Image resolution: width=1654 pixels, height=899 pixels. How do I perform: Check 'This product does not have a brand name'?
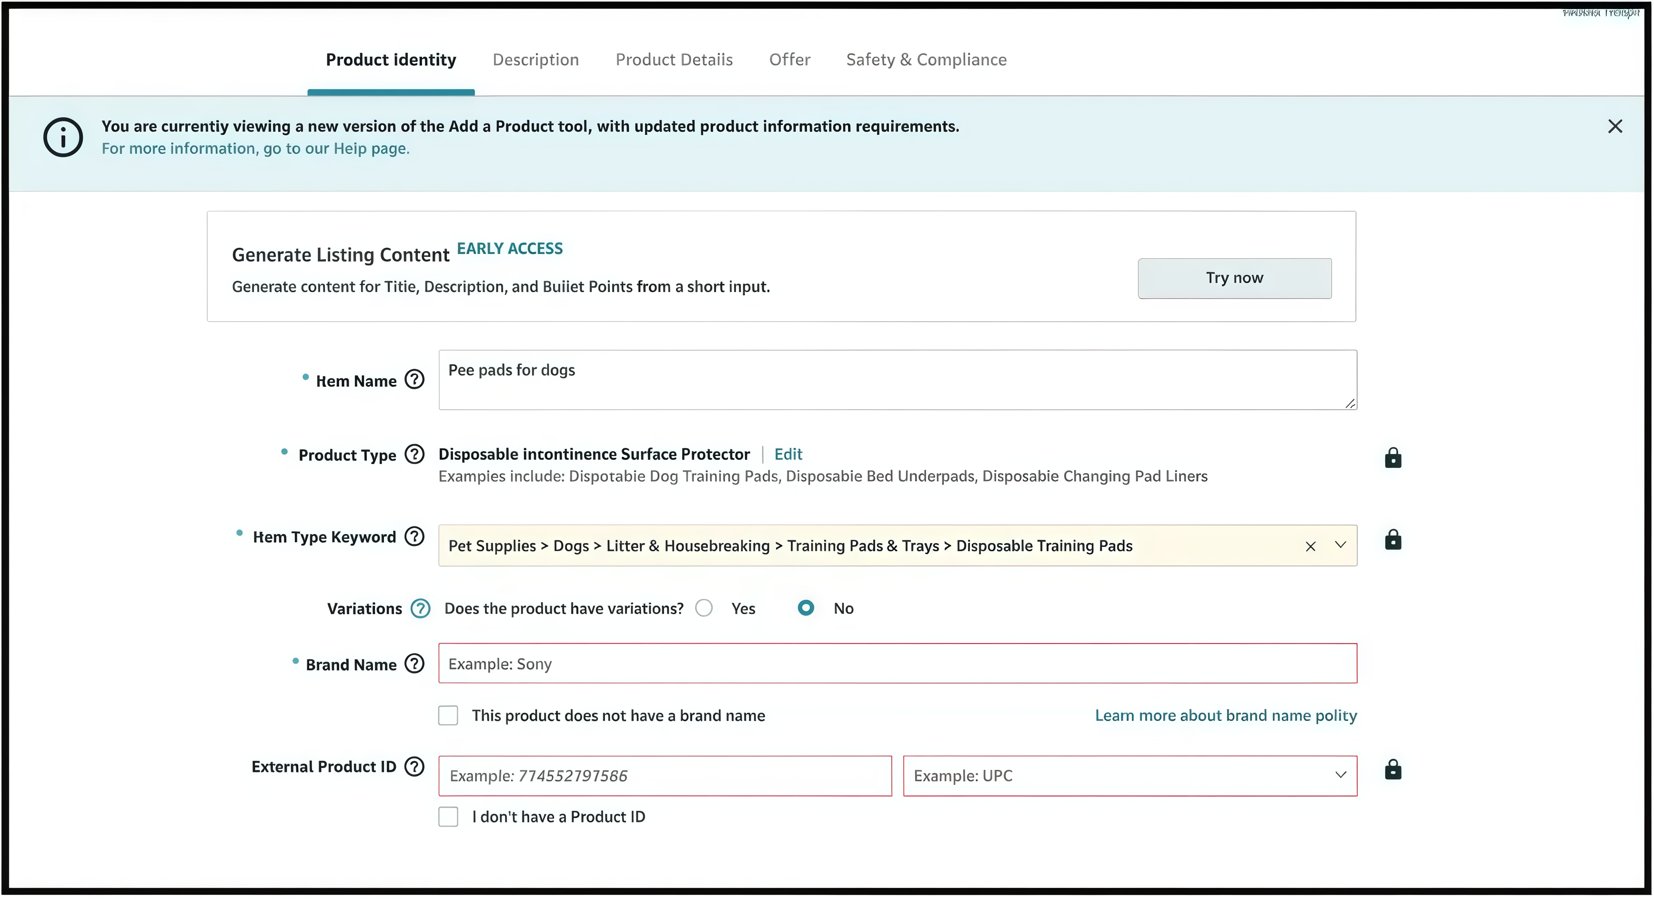pyautogui.click(x=448, y=716)
